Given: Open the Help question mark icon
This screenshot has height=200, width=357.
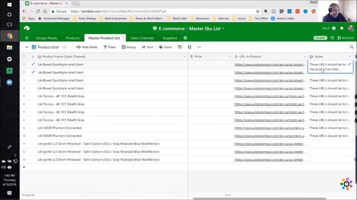Looking at the screenshot, I should (334, 28).
